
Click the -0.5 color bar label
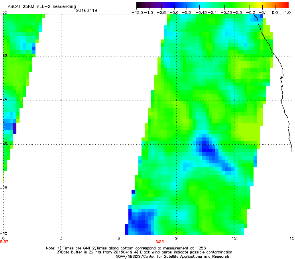(x=187, y=13)
